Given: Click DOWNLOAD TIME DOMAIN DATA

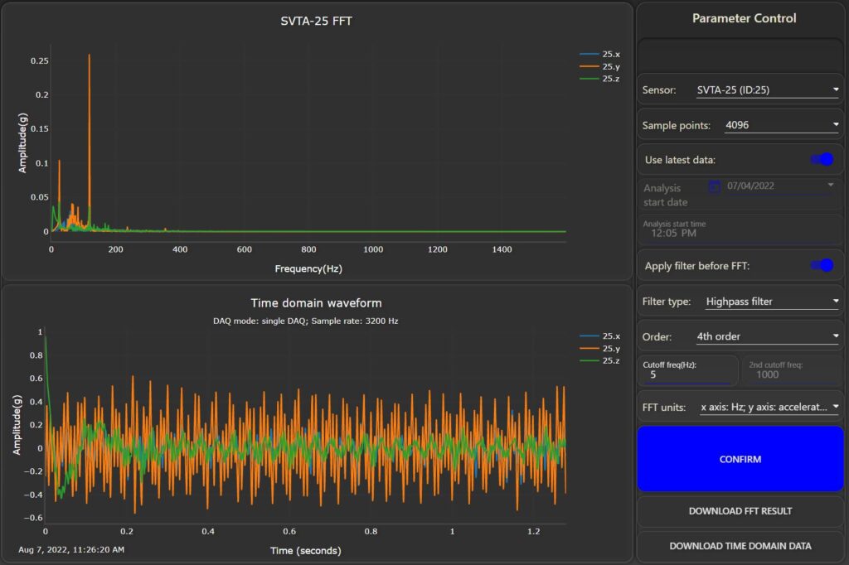Looking at the screenshot, I should tap(740, 546).
